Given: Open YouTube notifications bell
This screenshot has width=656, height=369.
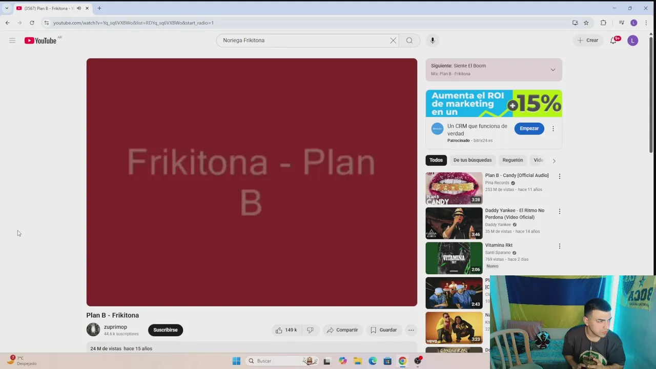Looking at the screenshot, I should [613, 40].
